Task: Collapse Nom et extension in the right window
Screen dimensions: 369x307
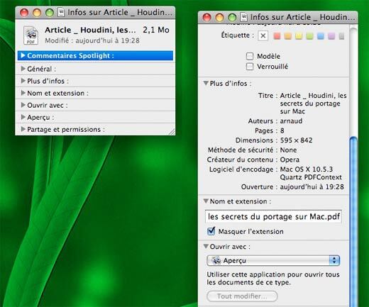Action: coord(206,201)
